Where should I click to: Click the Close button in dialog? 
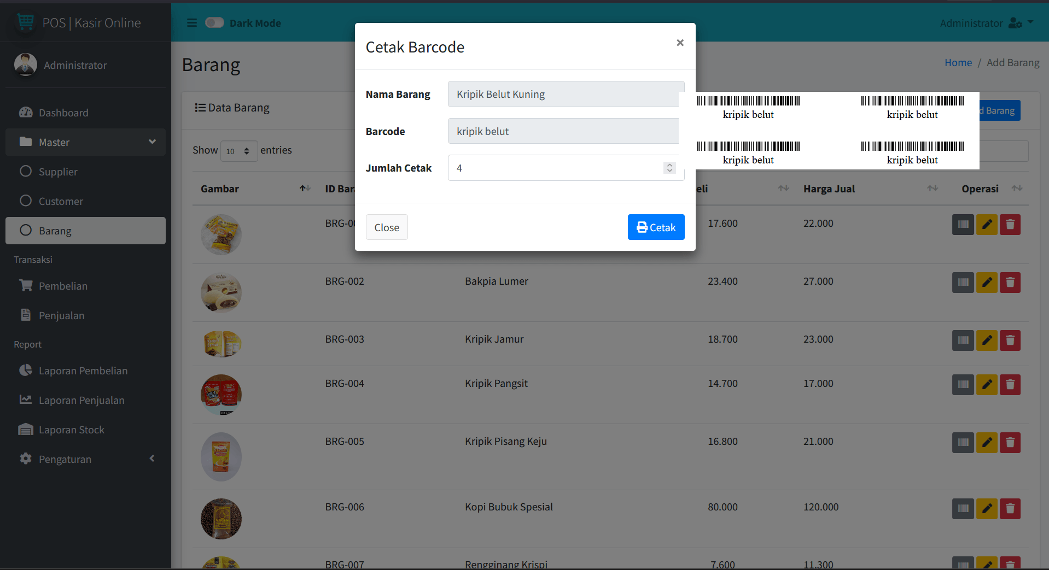(387, 227)
